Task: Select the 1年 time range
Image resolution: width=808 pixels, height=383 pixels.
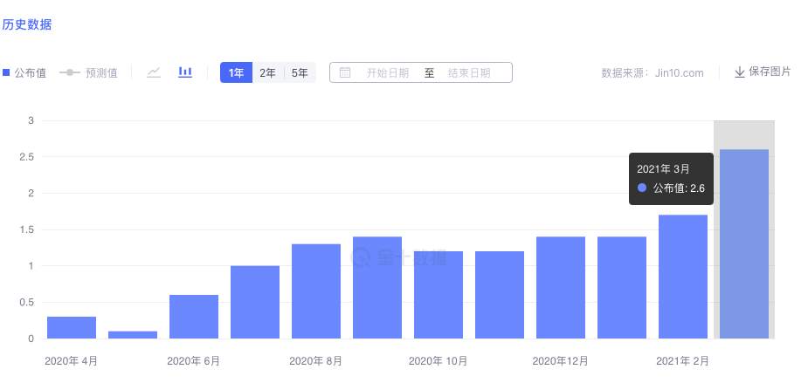Action: [x=236, y=72]
